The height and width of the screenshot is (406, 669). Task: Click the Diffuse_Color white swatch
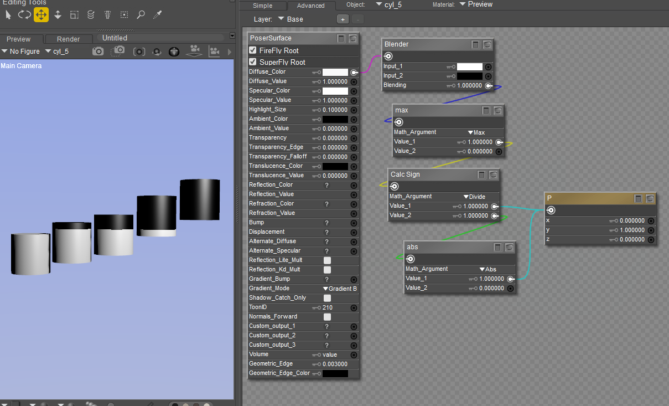[x=335, y=72]
